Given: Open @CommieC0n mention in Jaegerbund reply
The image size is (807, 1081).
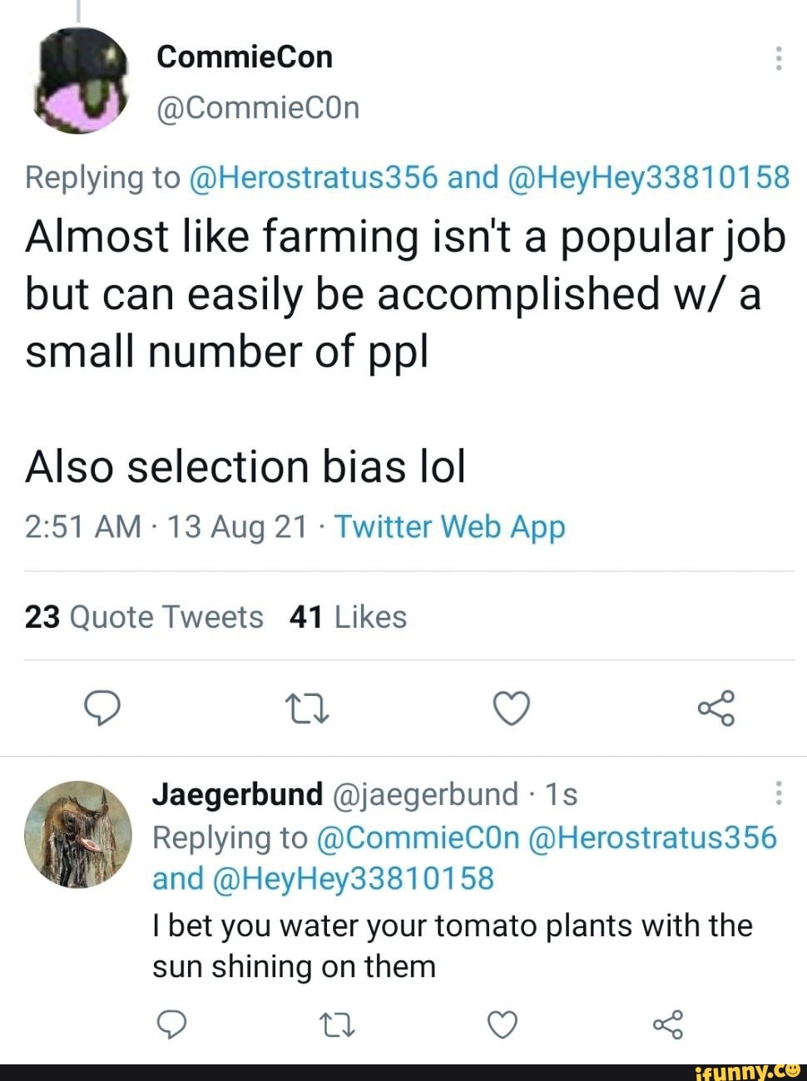Looking at the screenshot, I should click(418, 838).
